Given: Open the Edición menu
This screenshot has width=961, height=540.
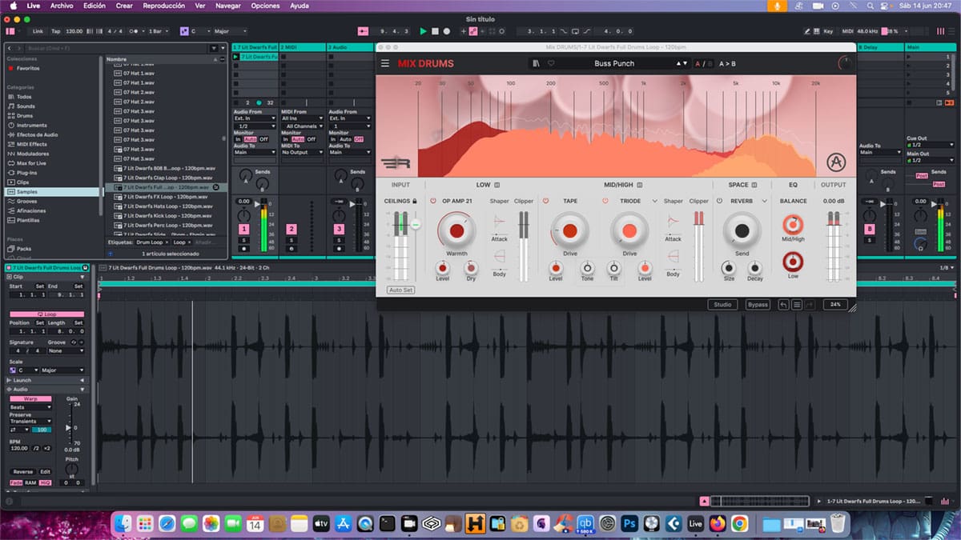Looking at the screenshot, I should (x=94, y=6).
